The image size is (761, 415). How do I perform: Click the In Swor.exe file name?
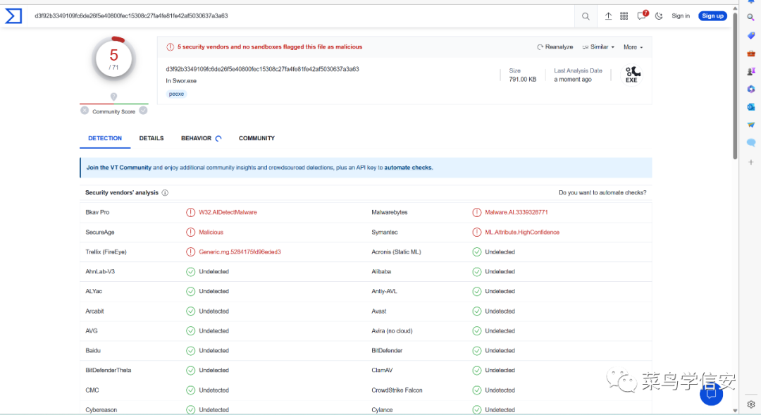181,81
